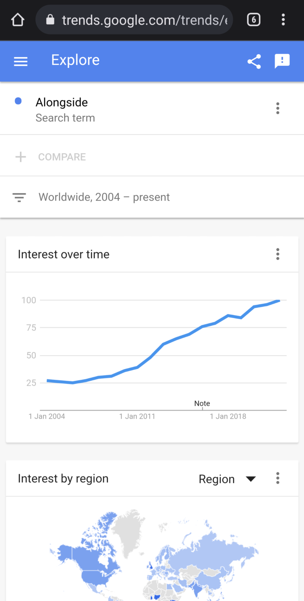Click the Note marker on the chart
The width and height of the screenshot is (304, 601).
coord(202,404)
